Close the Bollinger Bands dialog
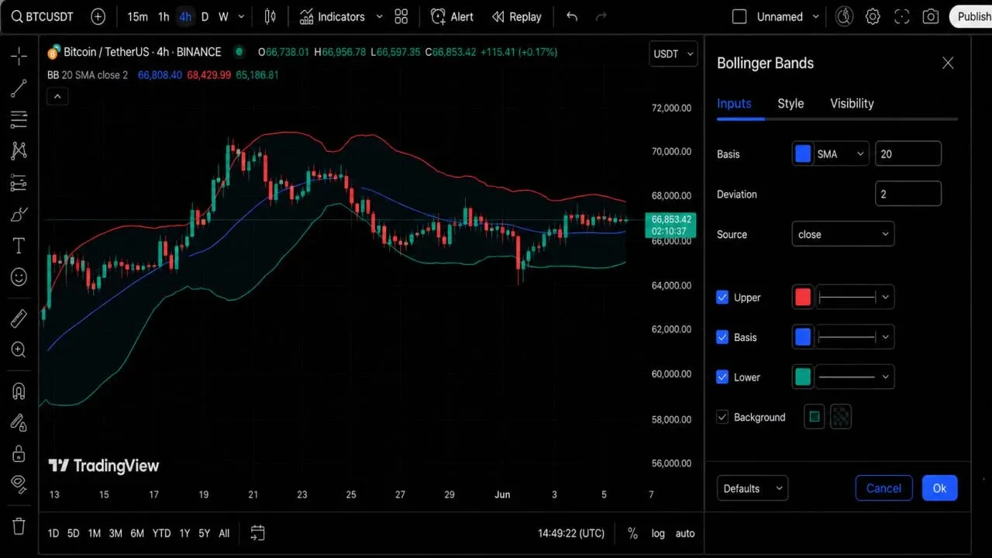 tap(948, 63)
